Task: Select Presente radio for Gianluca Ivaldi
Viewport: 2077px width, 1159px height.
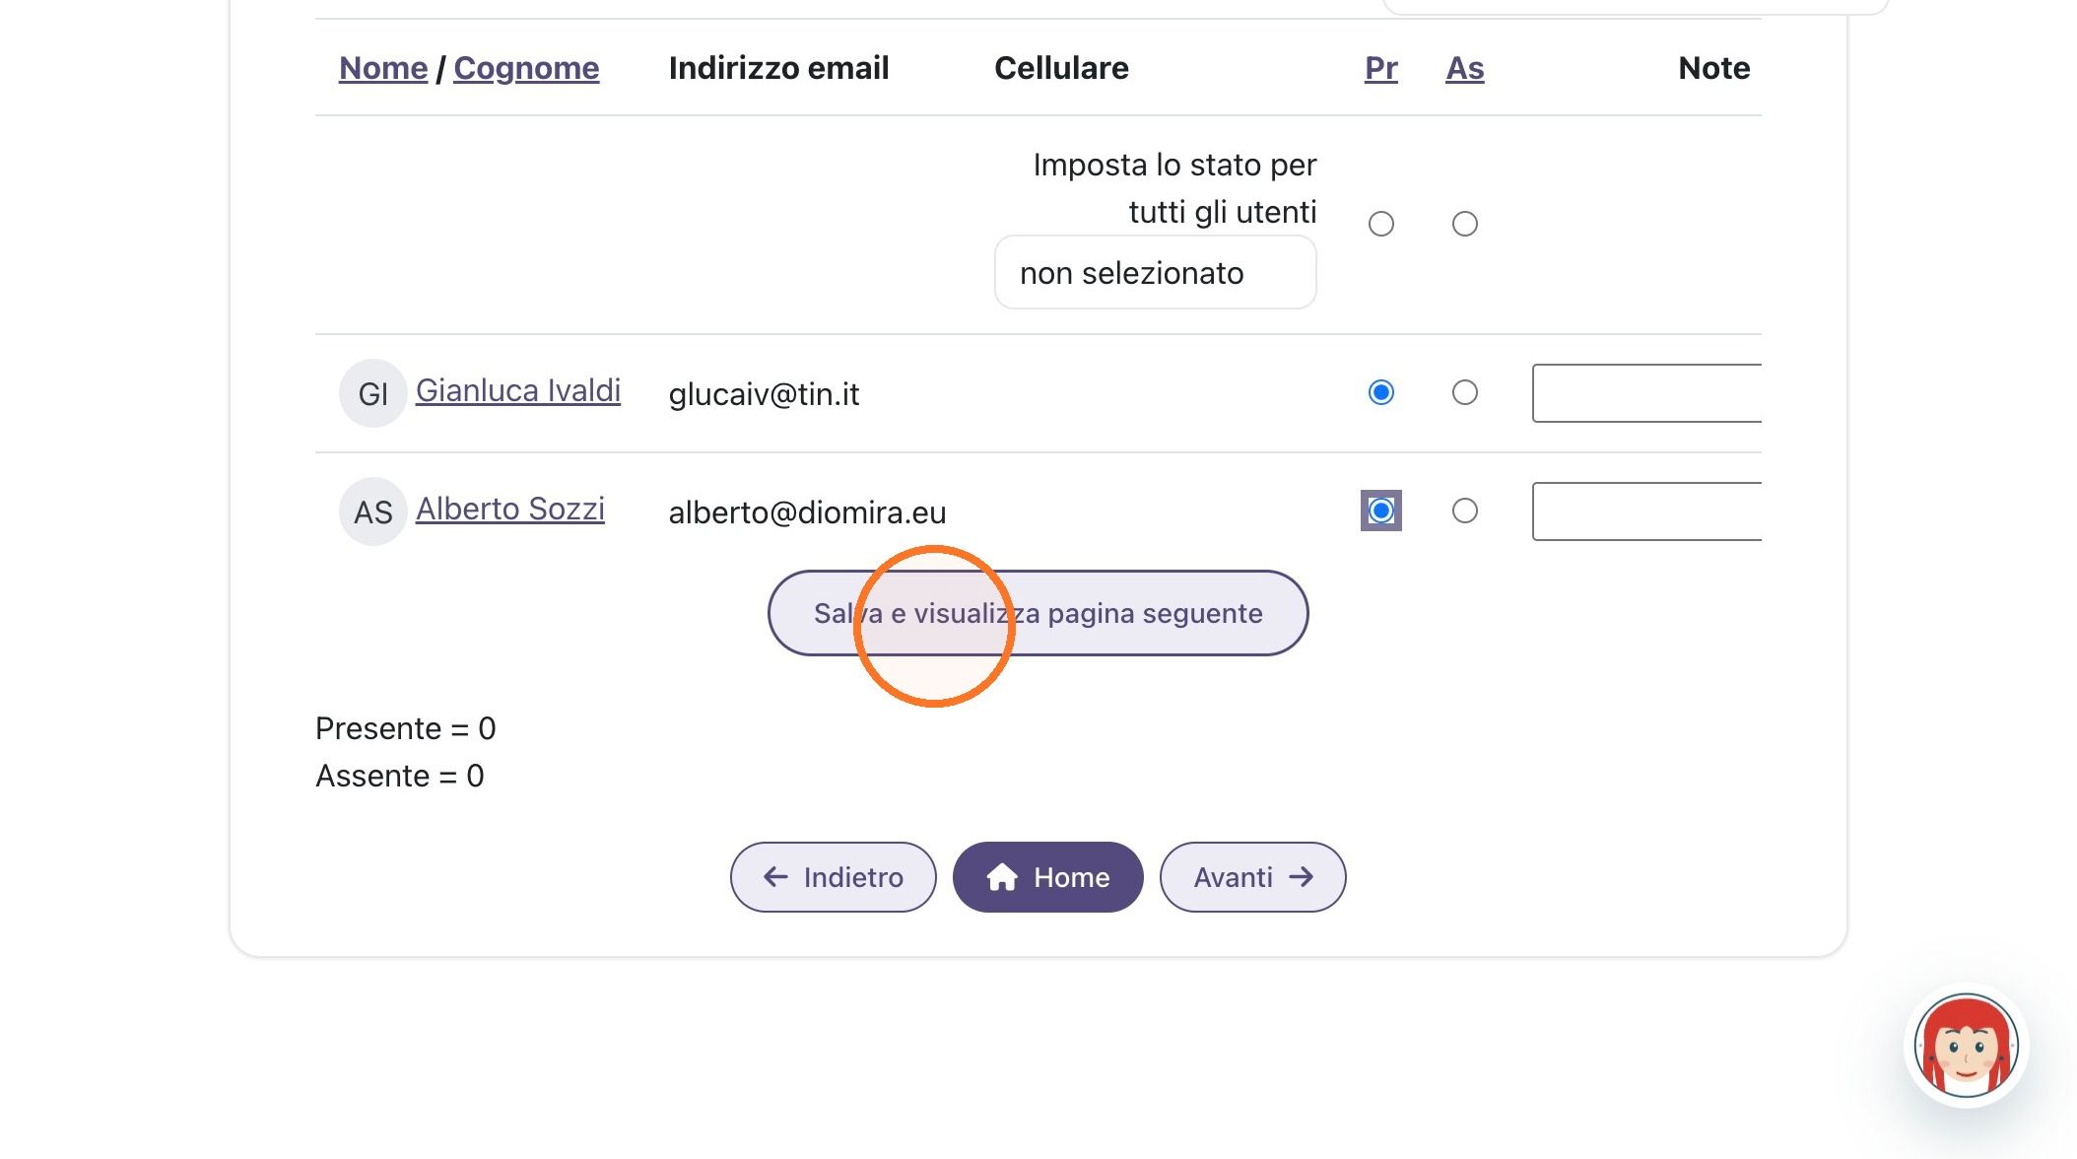Action: pos(1381,393)
